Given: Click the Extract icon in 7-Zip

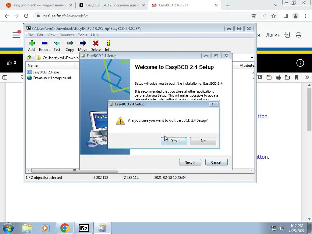Looking at the screenshot, I should pyautogui.click(x=44, y=46).
